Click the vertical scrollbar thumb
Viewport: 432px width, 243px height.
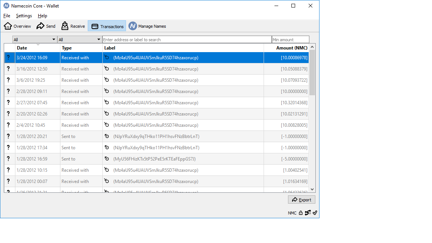(312, 73)
